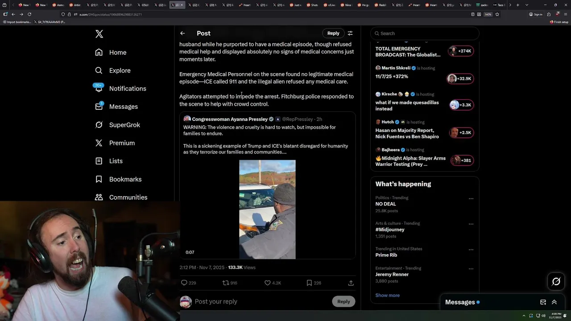Open more options for #Midjourney trend

tap(471, 224)
